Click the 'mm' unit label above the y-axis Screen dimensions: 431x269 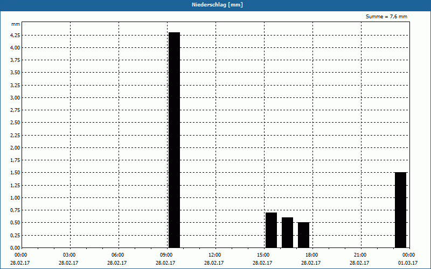pyautogui.click(x=16, y=24)
